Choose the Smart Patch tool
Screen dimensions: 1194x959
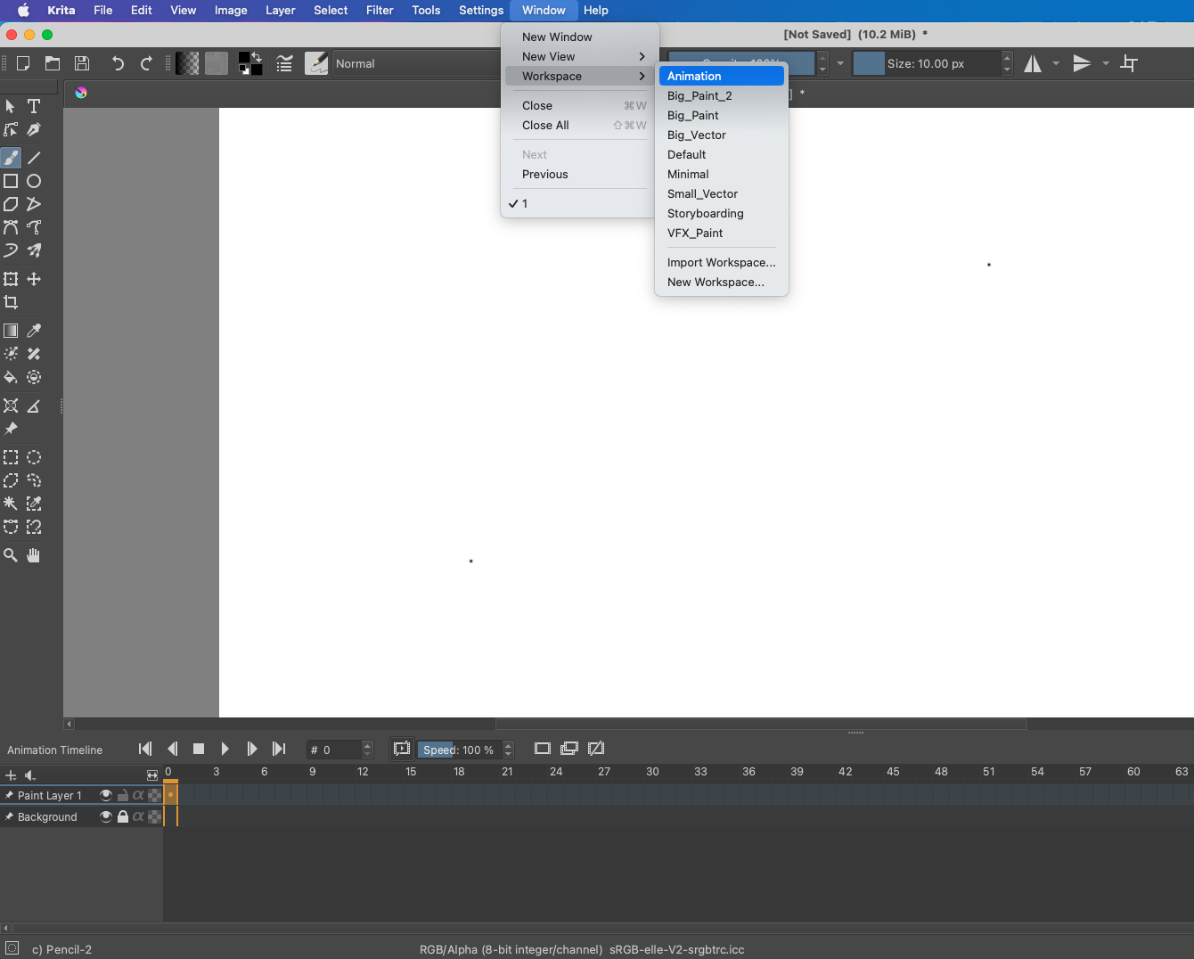pos(34,354)
